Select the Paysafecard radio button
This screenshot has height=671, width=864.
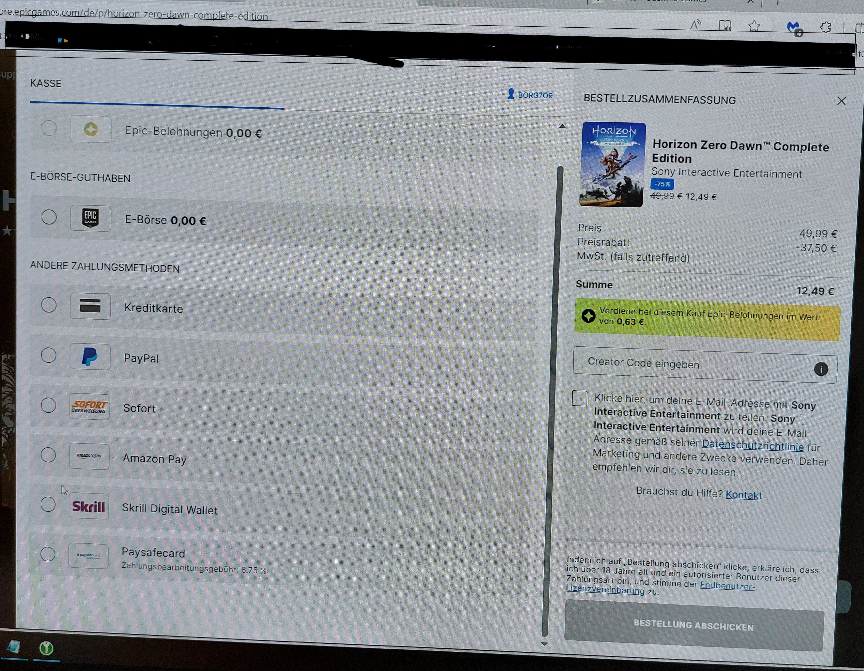tap(48, 554)
